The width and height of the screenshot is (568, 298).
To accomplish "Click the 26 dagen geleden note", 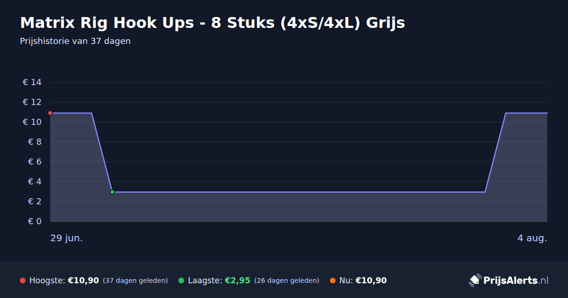I will [287, 280].
